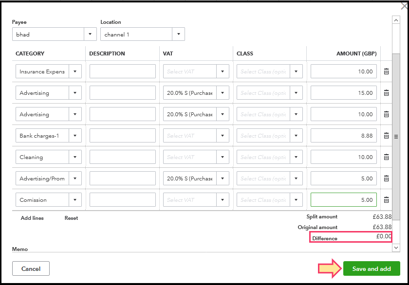Viewport: 409px width, 285px height.
Task: Click Add lines link
Action: coord(32,218)
